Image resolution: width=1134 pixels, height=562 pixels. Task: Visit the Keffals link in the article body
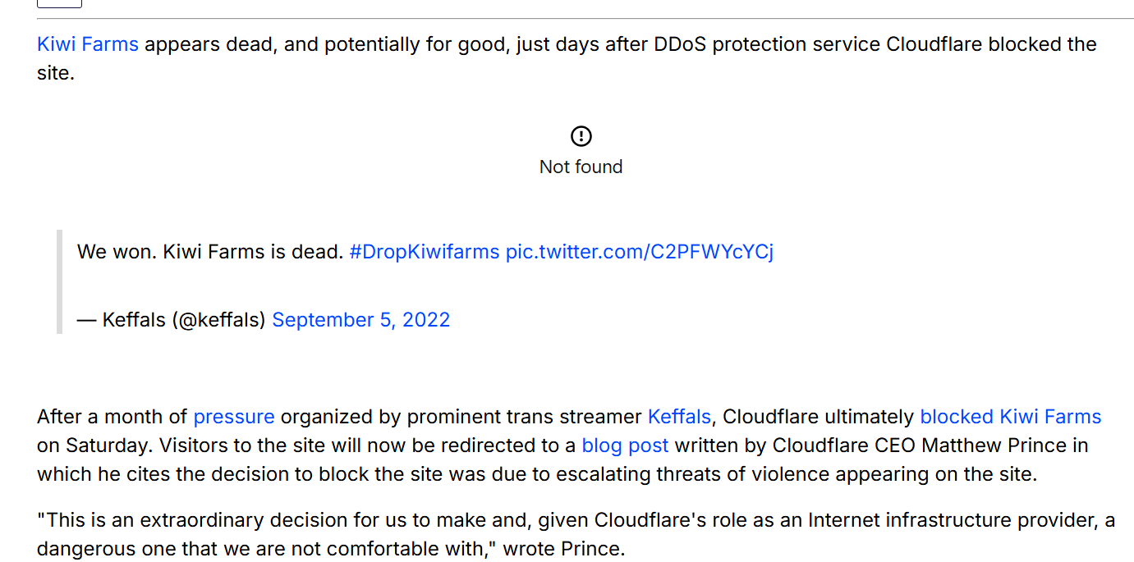pyautogui.click(x=679, y=416)
